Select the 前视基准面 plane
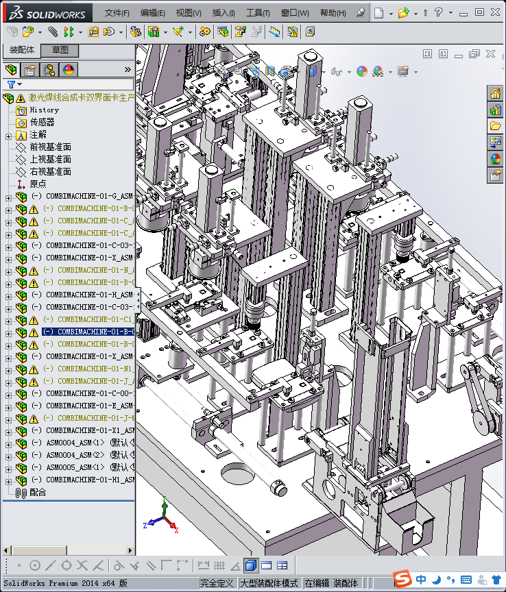Screen dimensions: 506x592 tap(51, 147)
